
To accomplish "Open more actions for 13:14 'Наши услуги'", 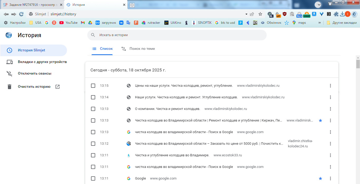I will tap(330, 97).
